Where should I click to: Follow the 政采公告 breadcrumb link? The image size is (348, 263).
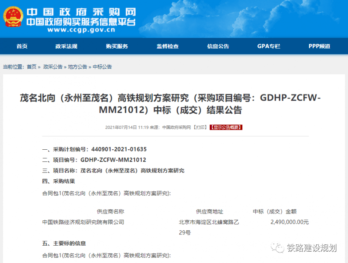pyautogui.click(x=53, y=67)
